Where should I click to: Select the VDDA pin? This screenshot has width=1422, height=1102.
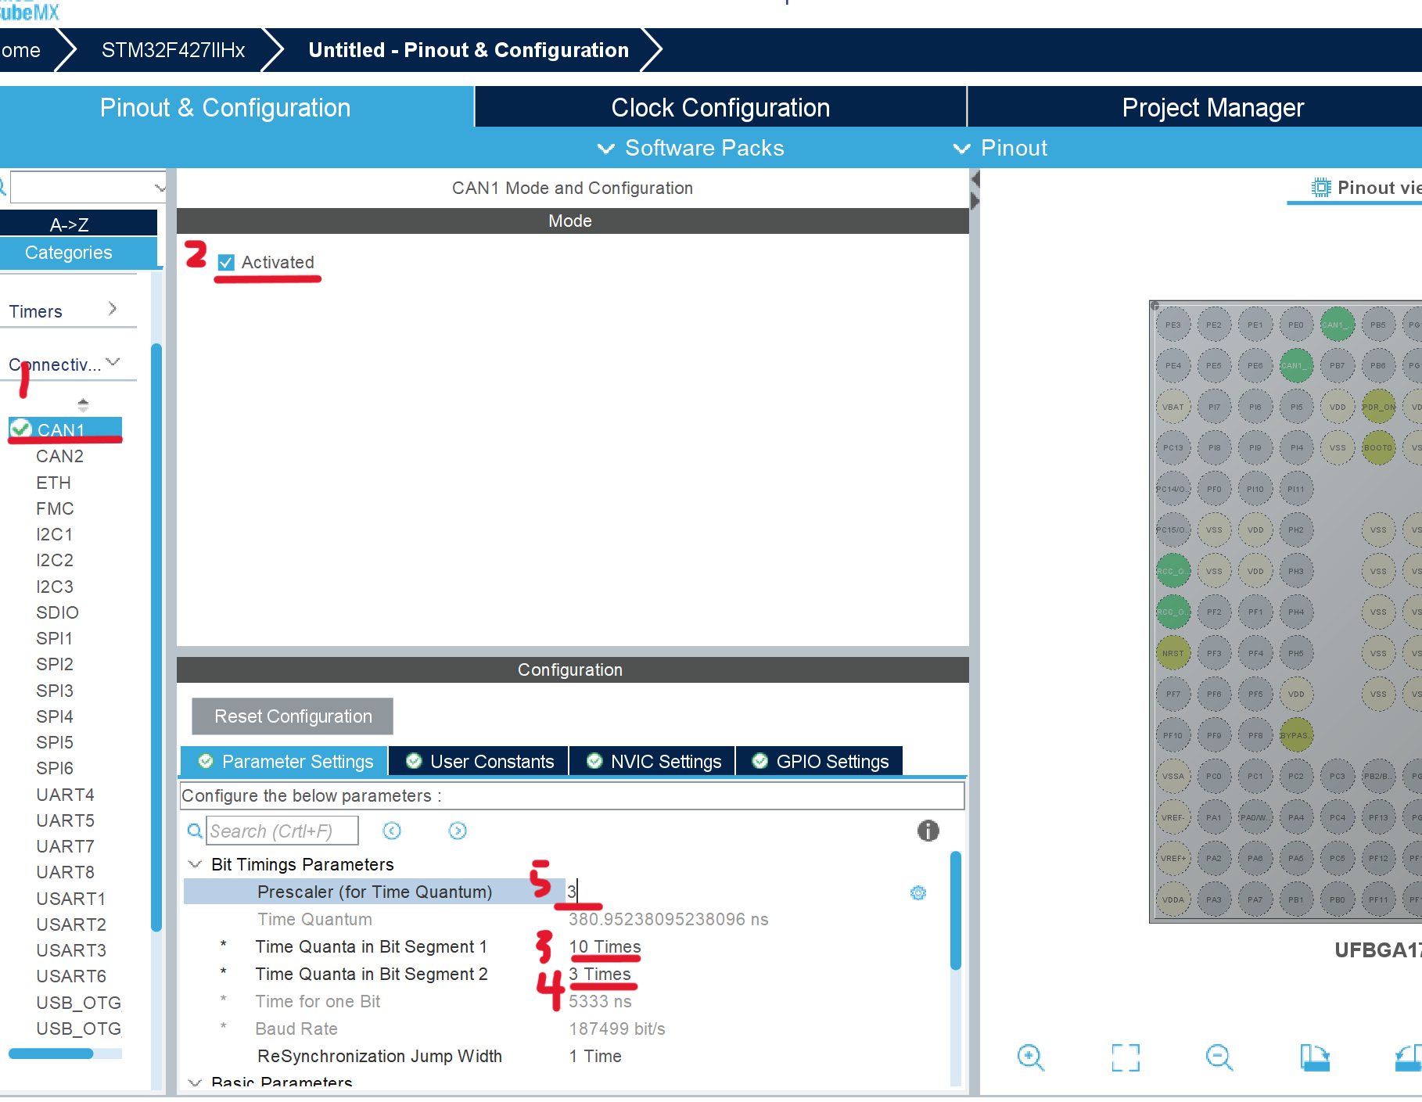tap(1173, 899)
